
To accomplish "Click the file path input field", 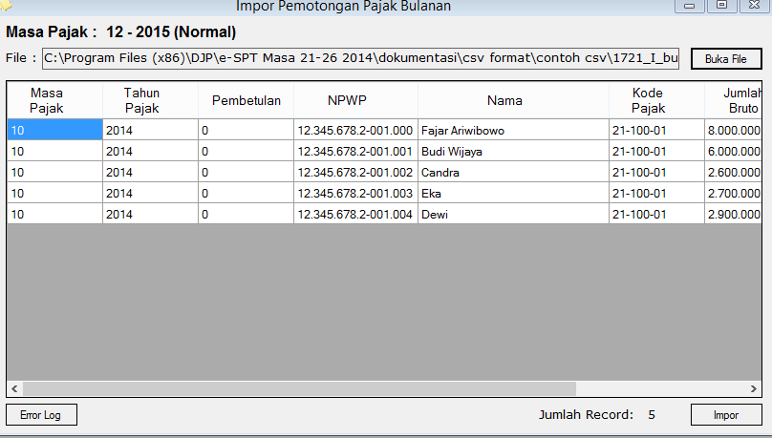I will tap(360, 58).
